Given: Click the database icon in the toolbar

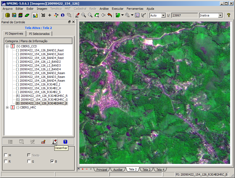Looking at the screenshot, I should click(8, 15).
